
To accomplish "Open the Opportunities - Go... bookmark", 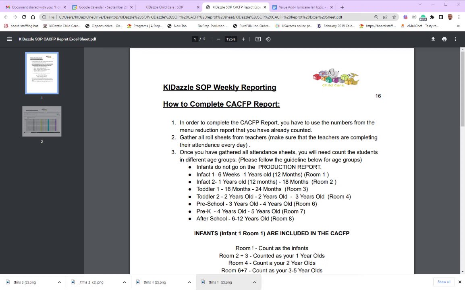I will click(x=104, y=26).
